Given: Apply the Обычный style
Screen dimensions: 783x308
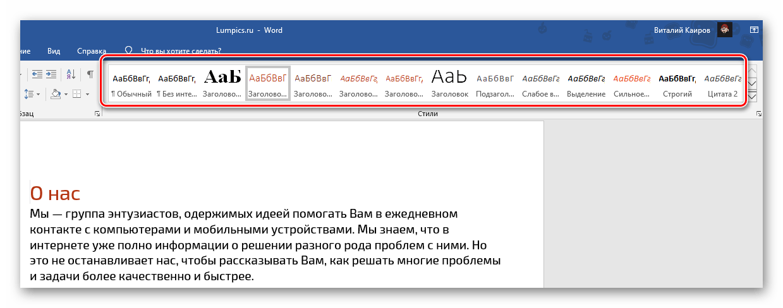Looking at the screenshot, I should pyautogui.click(x=131, y=84).
